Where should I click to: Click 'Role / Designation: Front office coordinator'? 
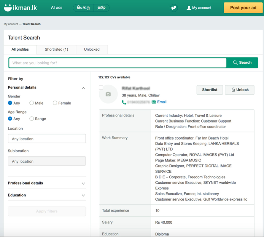pyautogui.click(x=190, y=127)
